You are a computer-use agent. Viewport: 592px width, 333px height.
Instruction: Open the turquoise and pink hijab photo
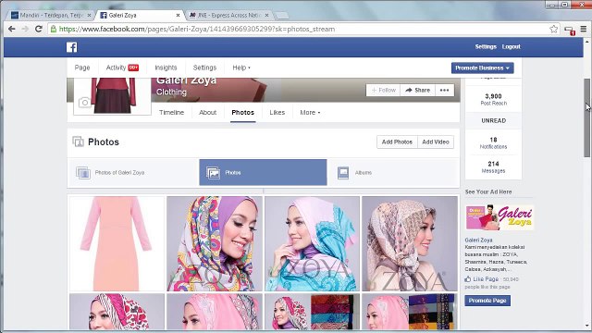(x=312, y=243)
